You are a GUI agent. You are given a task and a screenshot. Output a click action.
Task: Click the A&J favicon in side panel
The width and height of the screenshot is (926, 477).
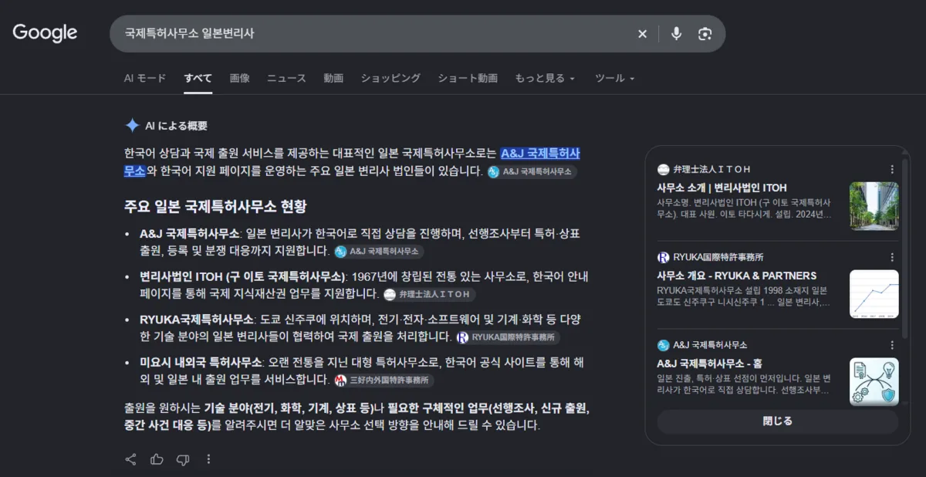(663, 345)
